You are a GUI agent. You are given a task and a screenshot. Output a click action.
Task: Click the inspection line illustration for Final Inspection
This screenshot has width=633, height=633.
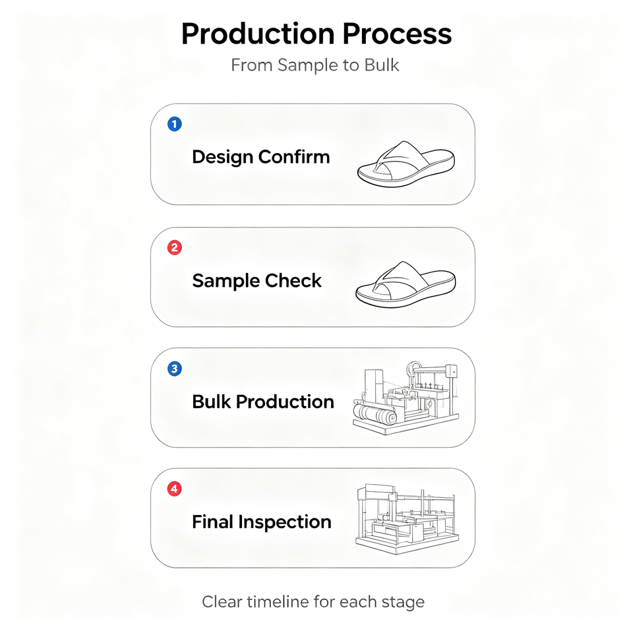(x=407, y=519)
